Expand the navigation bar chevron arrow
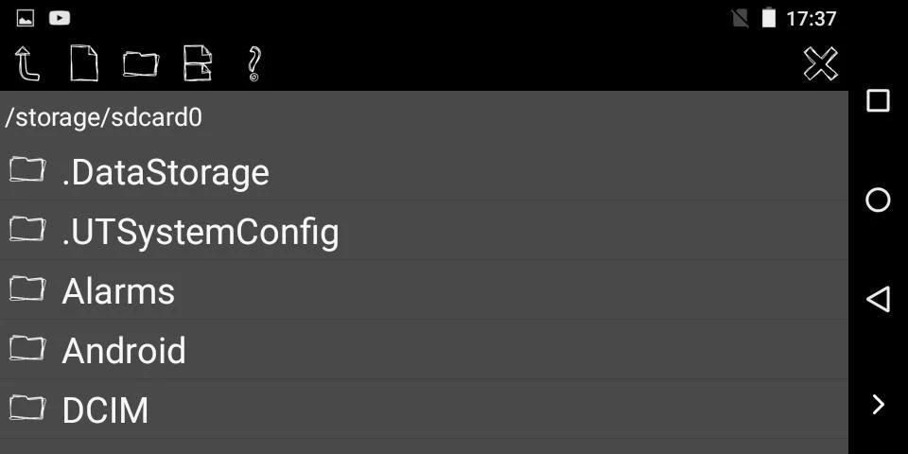Viewport: 908px width, 454px height. (878, 404)
